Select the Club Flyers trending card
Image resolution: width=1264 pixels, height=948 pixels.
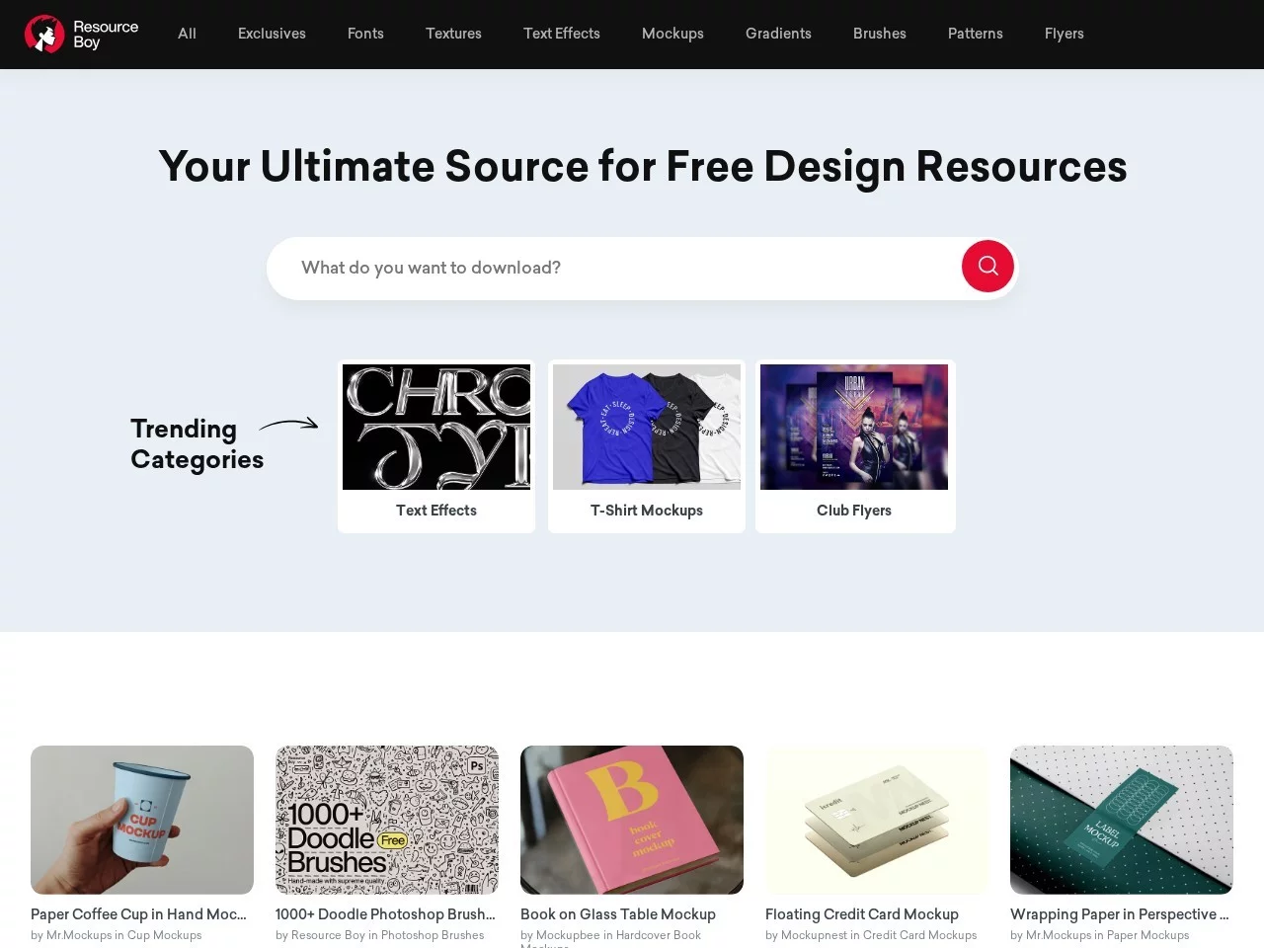coord(855,446)
